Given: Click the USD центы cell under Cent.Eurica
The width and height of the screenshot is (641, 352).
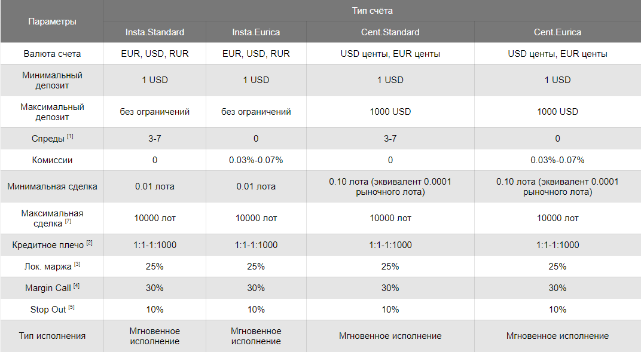Looking at the screenshot, I should pos(558,54).
